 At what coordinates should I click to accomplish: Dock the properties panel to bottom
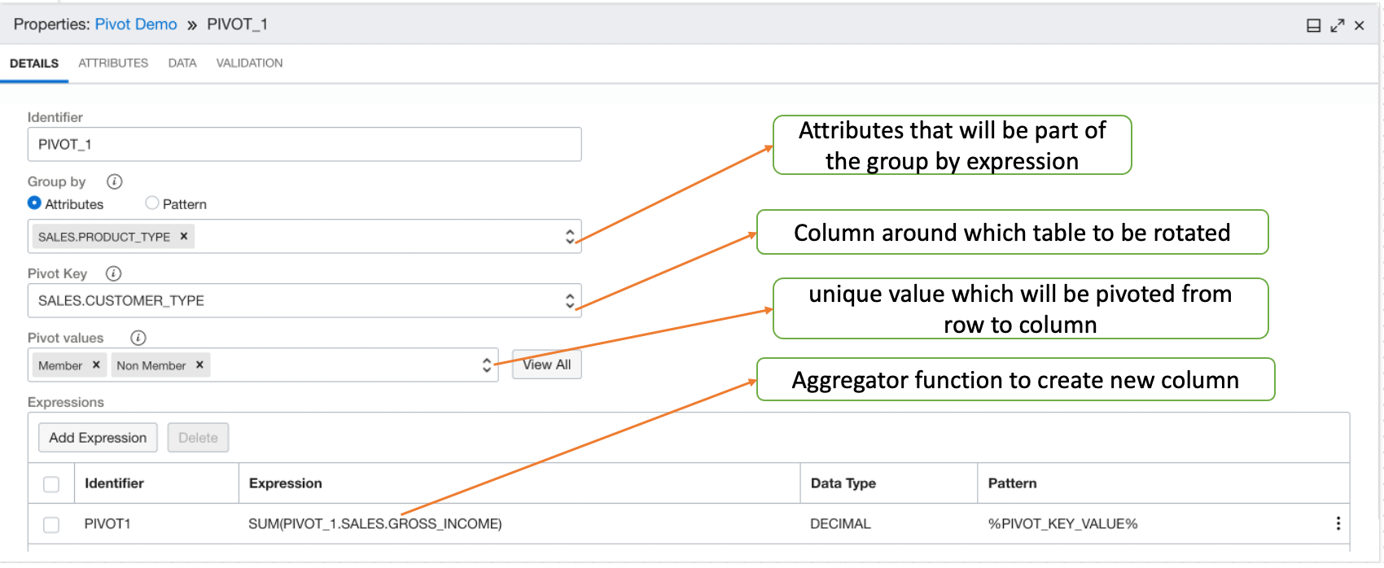[1313, 26]
